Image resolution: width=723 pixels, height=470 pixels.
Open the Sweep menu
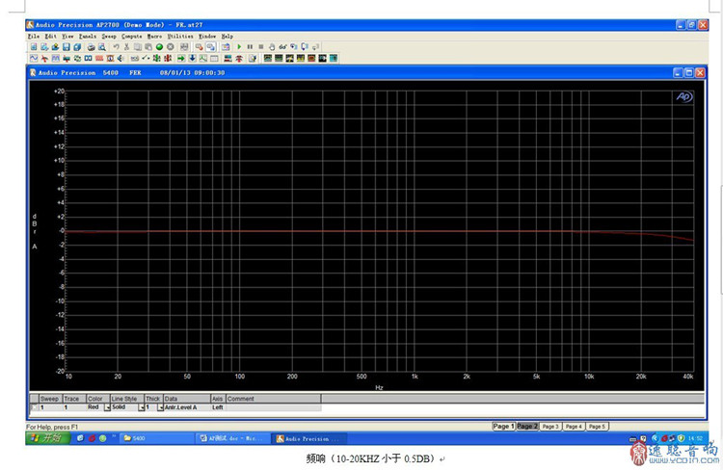coord(109,36)
